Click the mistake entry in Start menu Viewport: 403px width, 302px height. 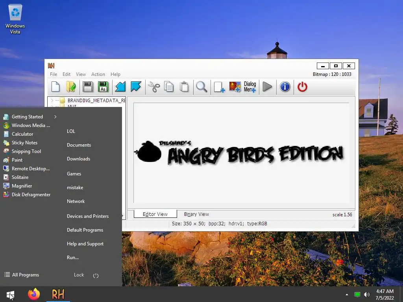point(75,188)
